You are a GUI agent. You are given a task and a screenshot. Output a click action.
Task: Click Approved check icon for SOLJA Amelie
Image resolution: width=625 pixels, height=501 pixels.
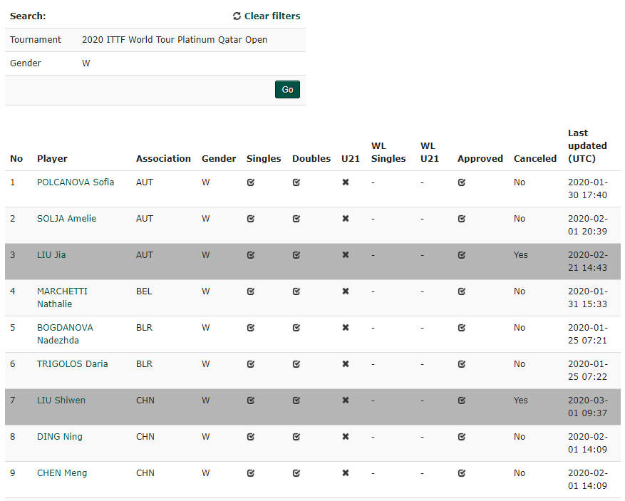[x=462, y=219]
